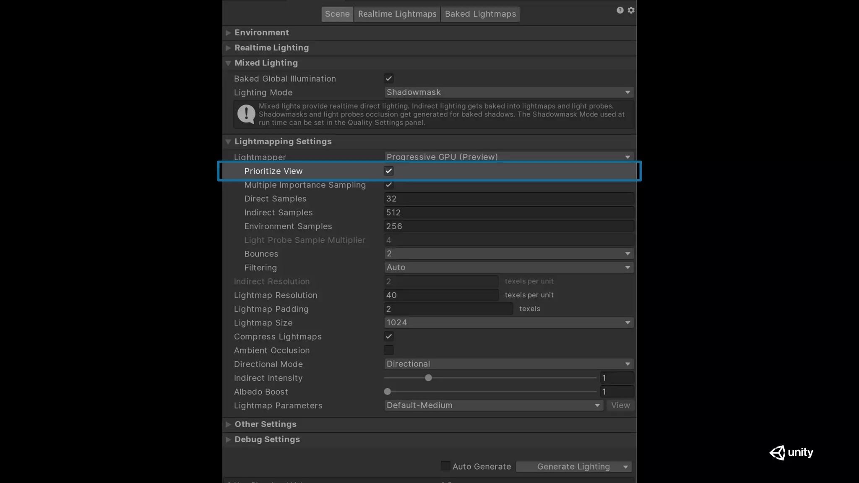The width and height of the screenshot is (859, 483).
Task: Open the Generate Lighting dropdown arrow
Action: pos(625,467)
